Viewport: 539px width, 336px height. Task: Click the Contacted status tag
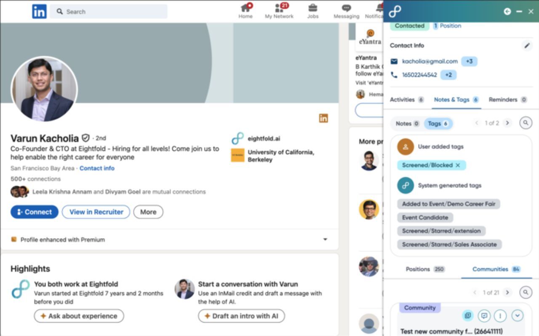(x=409, y=26)
